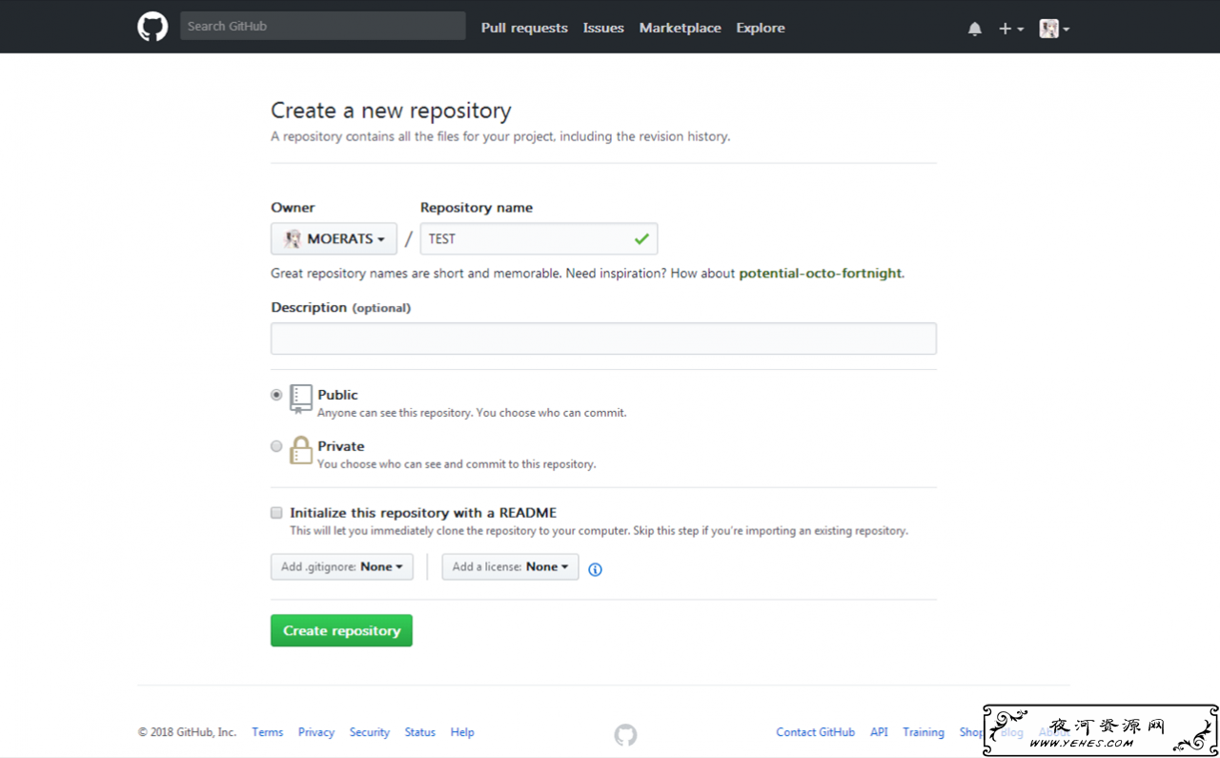Viewport: 1220px width, 758px height.
Task: Check Initialize this repository with a README
Action: click(276, 513)
